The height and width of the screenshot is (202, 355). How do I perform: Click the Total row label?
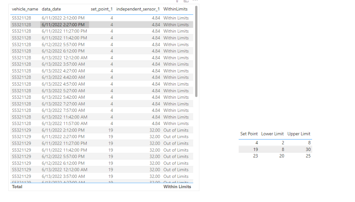[x=17, y=187]
